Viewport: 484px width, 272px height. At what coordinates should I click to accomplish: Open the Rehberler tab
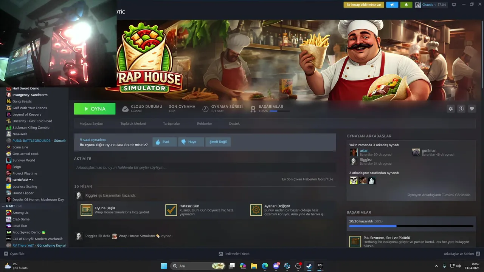click(204, 124)
